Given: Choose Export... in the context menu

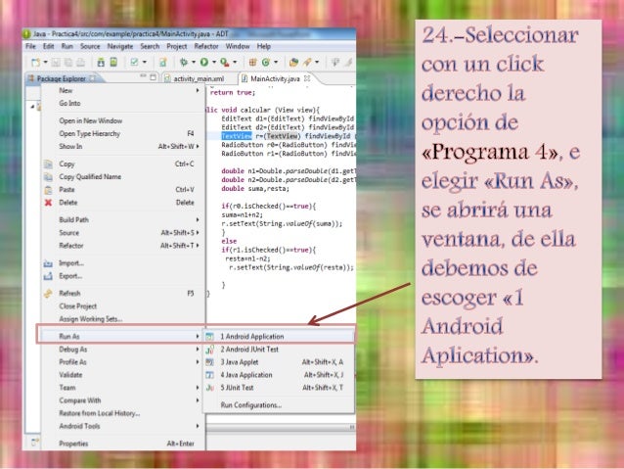Looking at the screenshot, I should [123, 276].
